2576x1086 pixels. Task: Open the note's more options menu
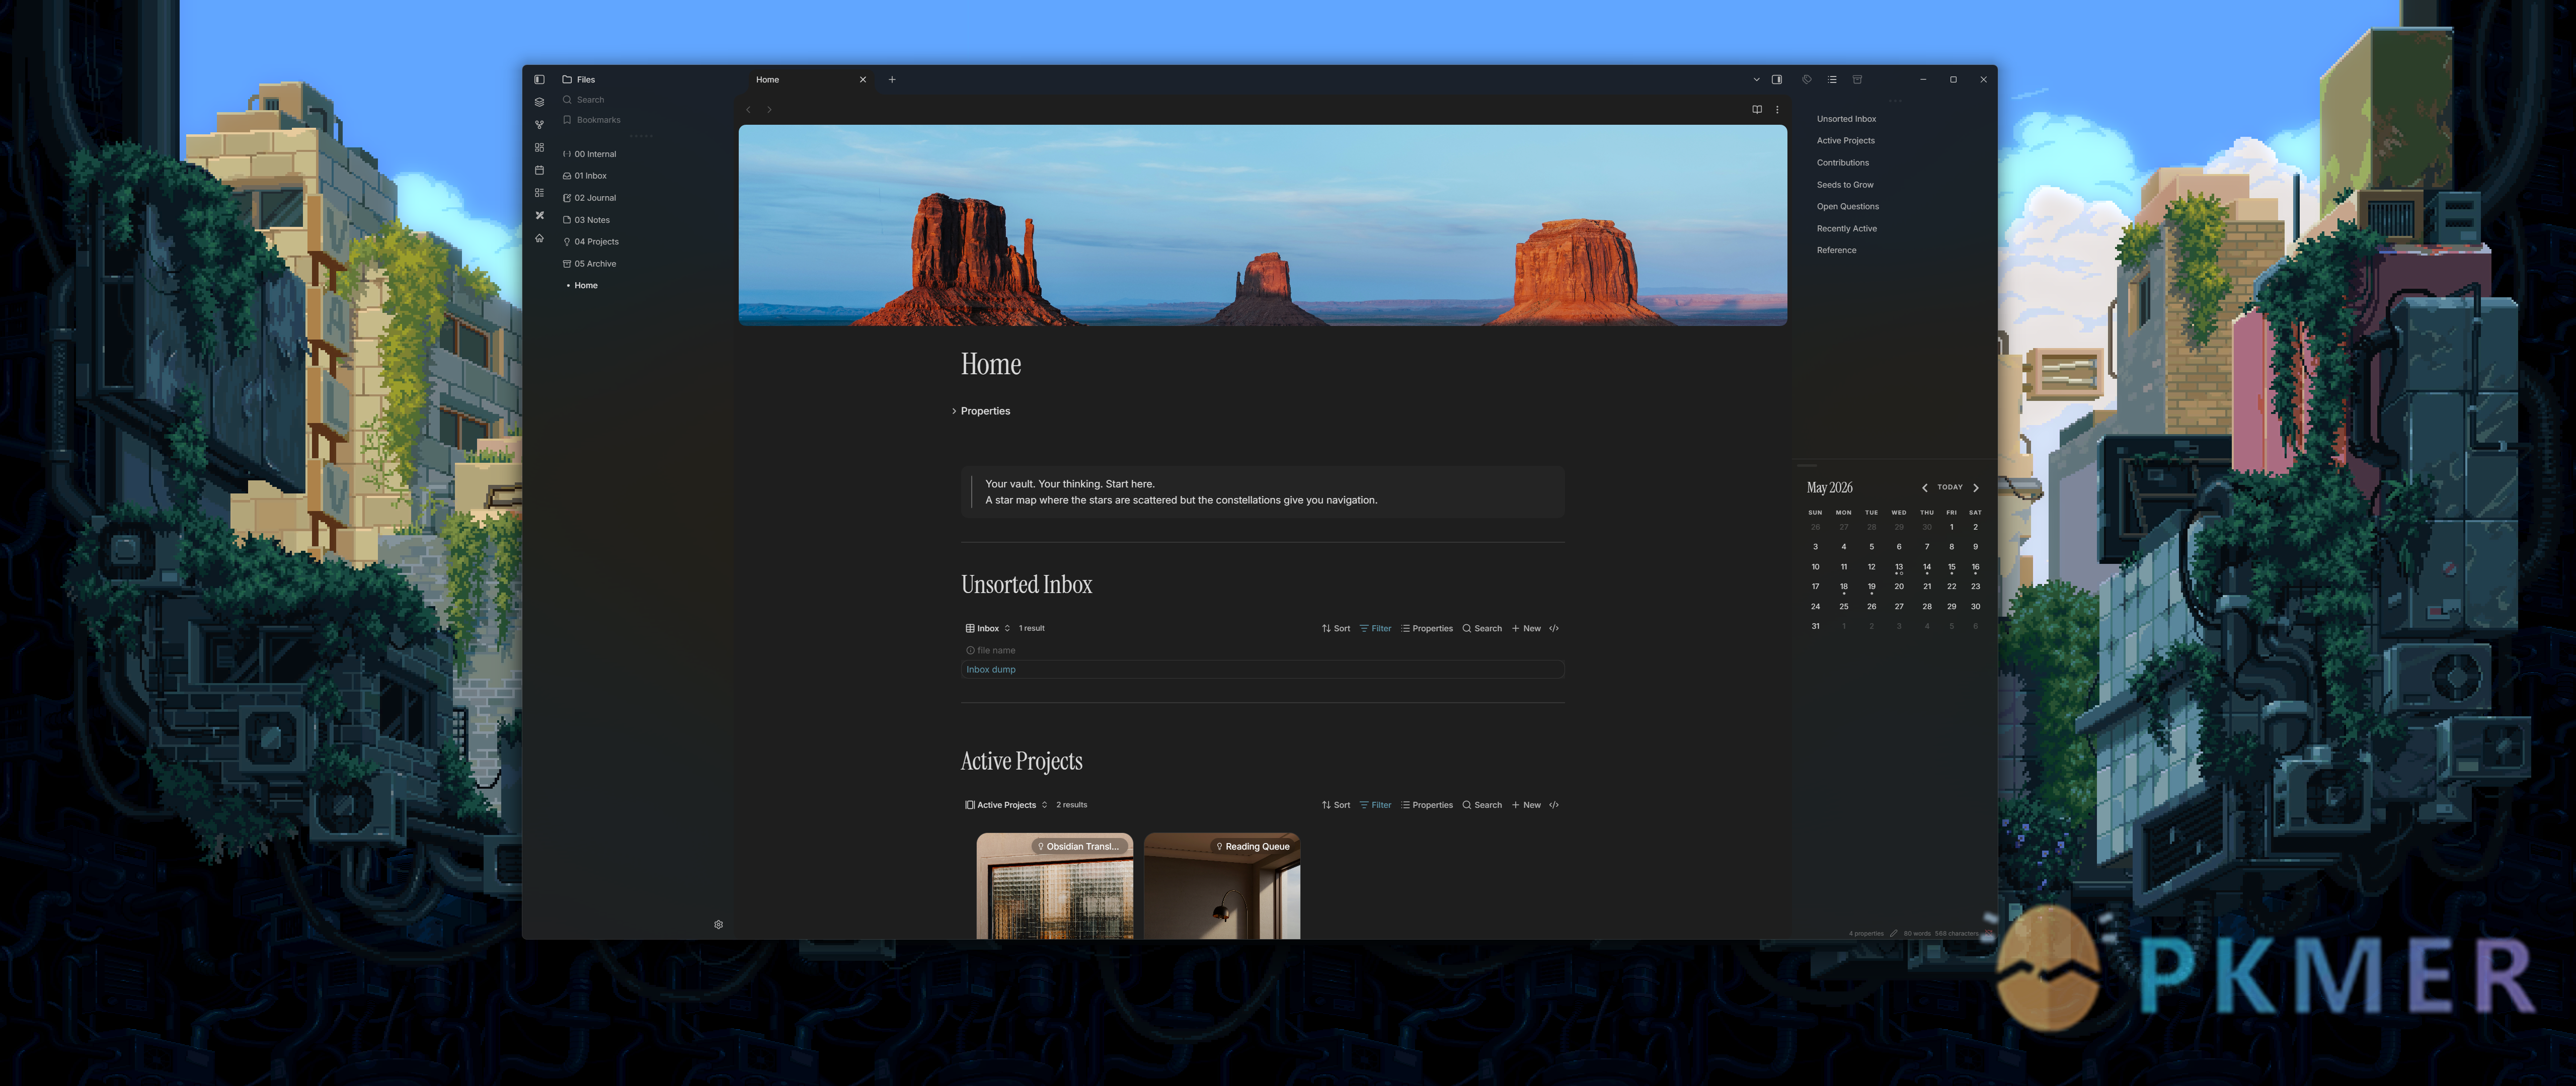[x=1777, y=110]
